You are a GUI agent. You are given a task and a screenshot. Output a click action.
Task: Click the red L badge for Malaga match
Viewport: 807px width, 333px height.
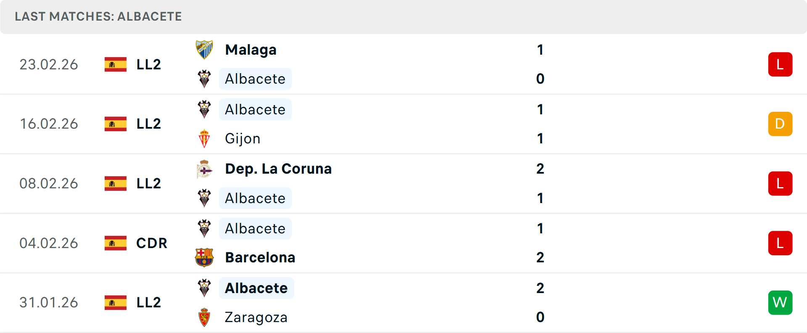(780, 64)
